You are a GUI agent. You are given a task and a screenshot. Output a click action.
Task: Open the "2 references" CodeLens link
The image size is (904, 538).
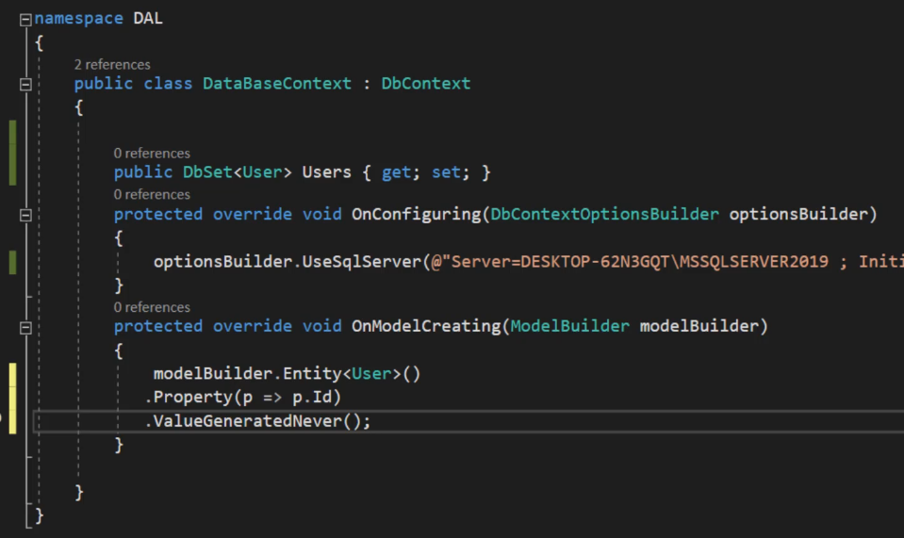112,64
